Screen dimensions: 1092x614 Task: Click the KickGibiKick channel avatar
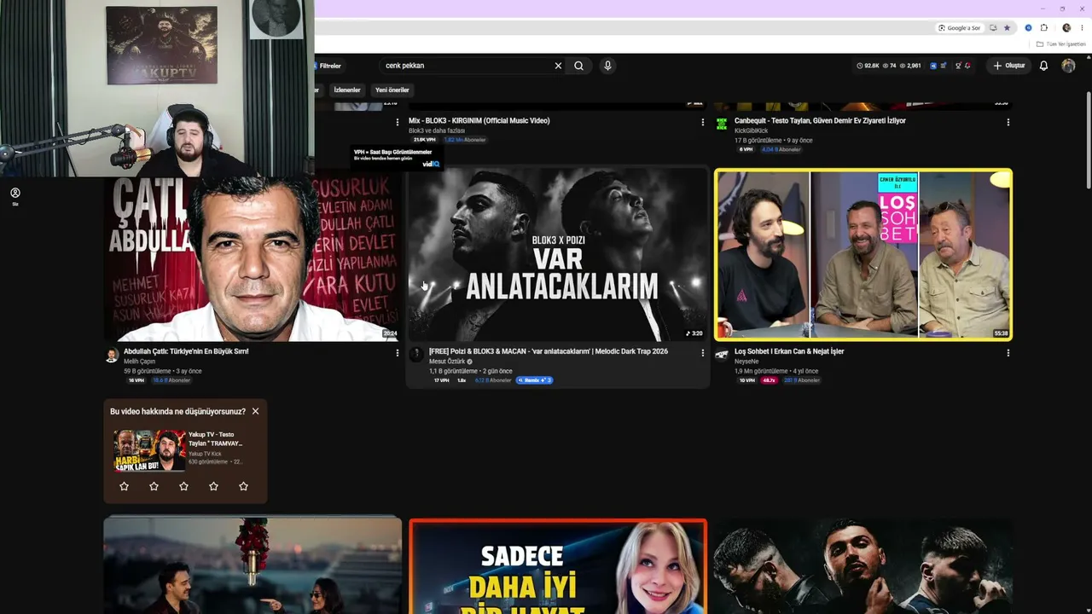pos(722,124)
